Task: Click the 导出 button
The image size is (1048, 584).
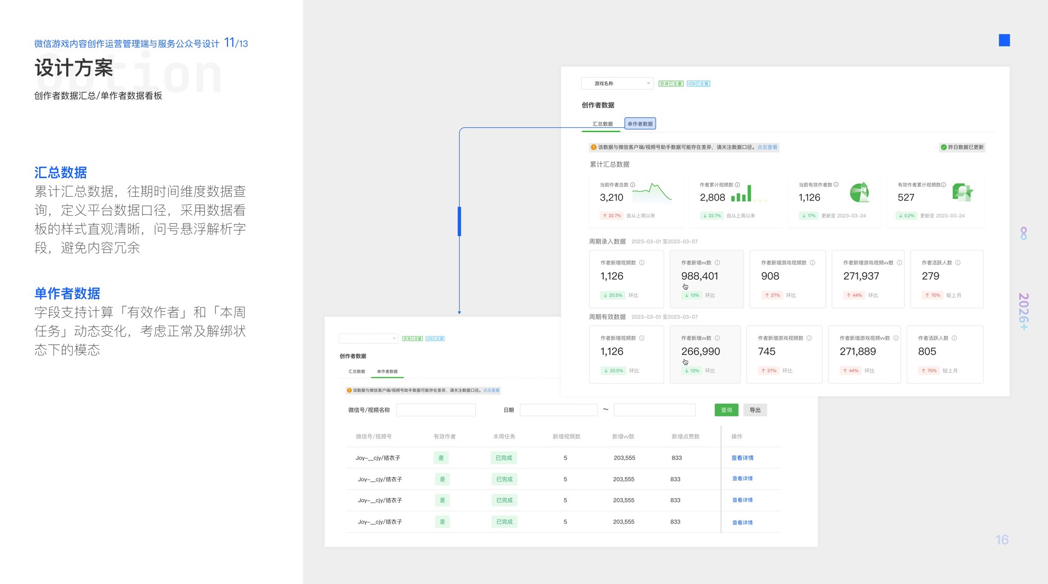Action: (x=755, y=410)
